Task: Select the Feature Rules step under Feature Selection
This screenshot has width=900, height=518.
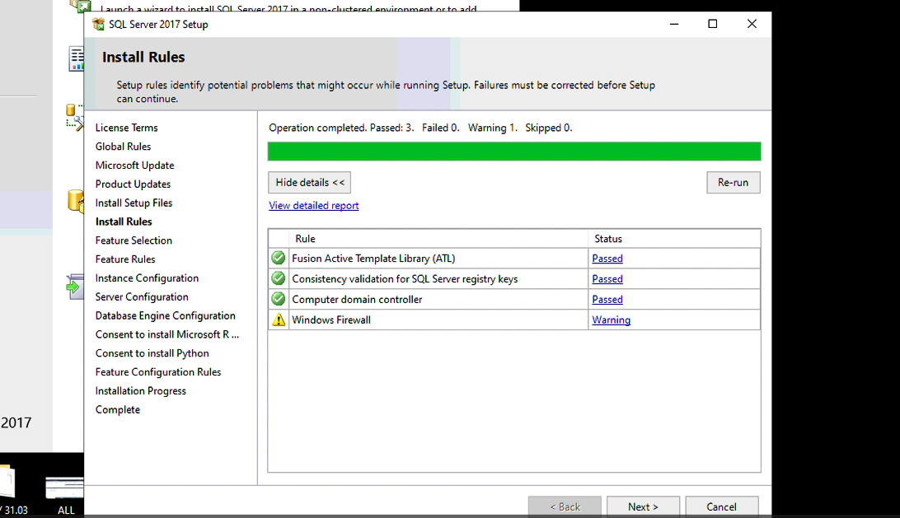Action: 125,259
